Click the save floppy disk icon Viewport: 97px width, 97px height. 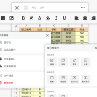[x=26, y=8]
